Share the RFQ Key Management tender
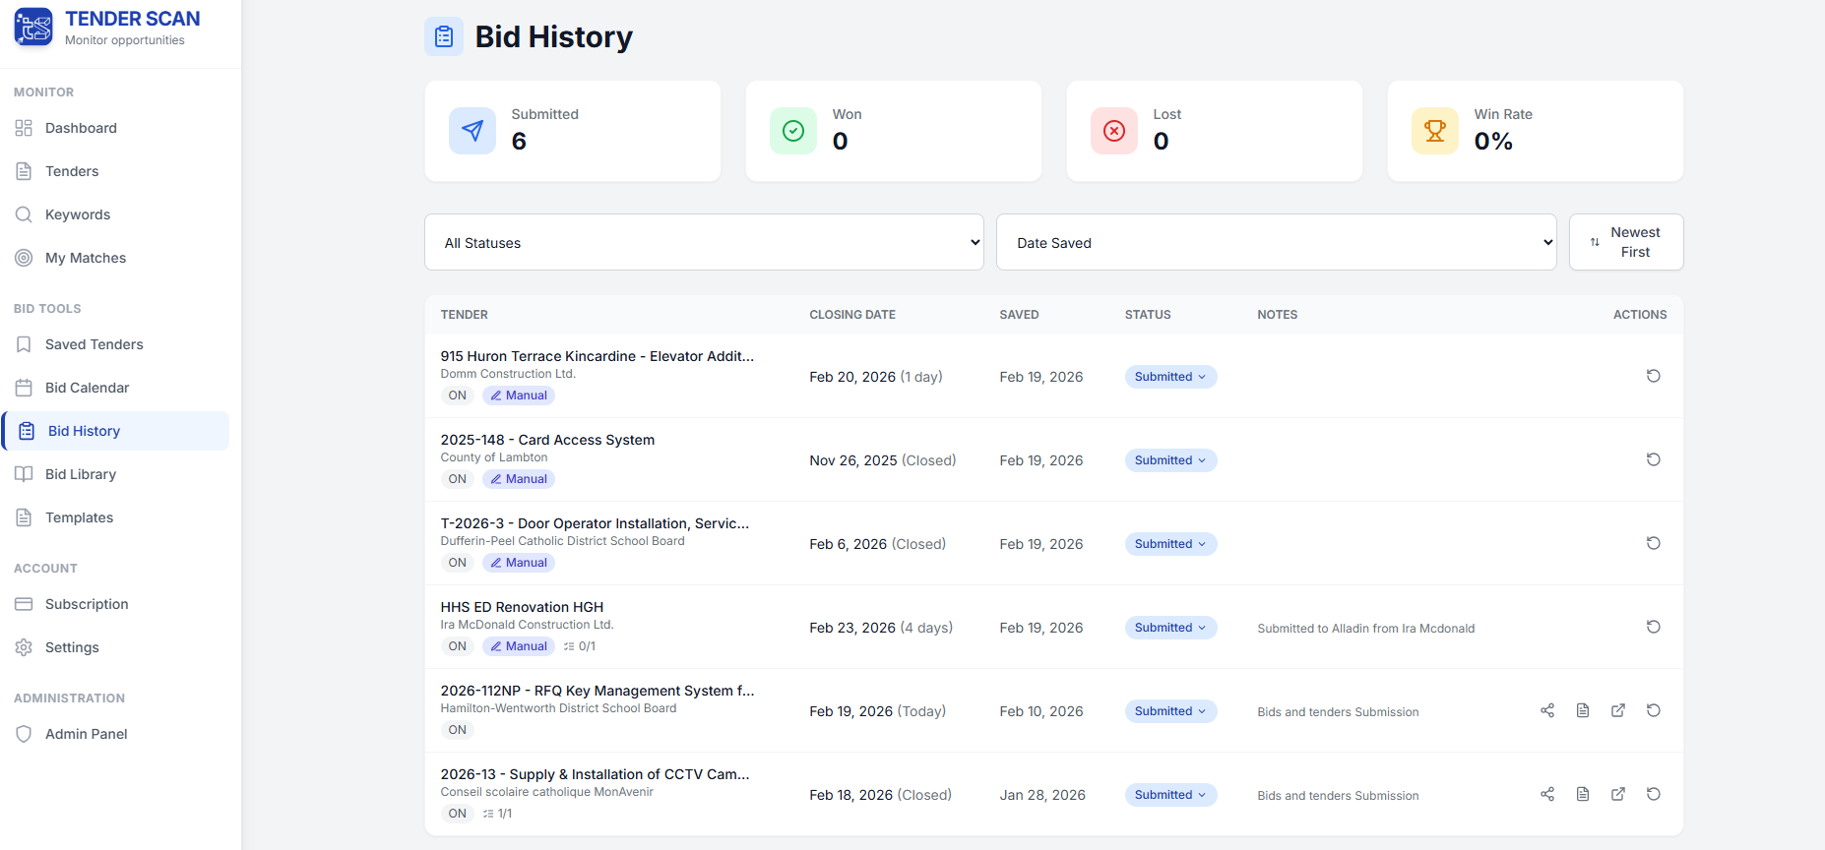Screen dimensions: 1825x850 tap(1547, 710)
